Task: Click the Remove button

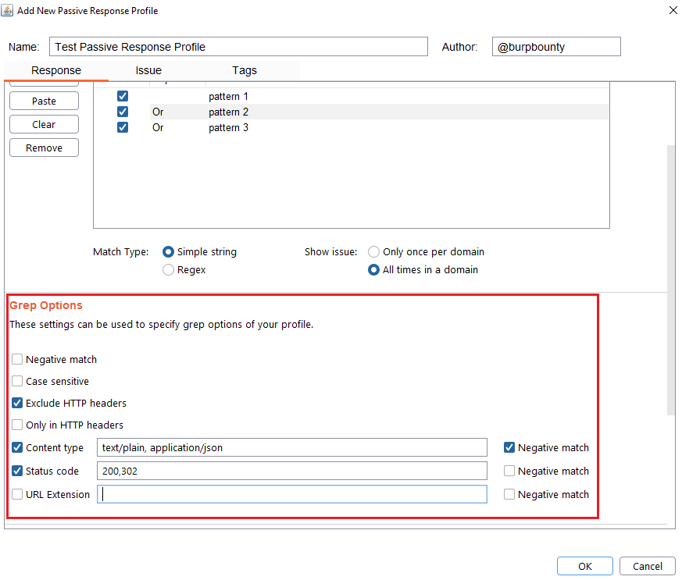Action: coord(44,148)
